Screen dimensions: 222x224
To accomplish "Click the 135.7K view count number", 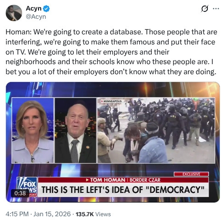I will click(x=84, y=214).
